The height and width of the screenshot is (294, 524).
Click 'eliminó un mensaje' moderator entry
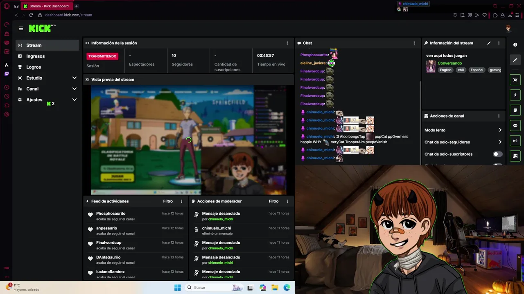click(217, 234)
